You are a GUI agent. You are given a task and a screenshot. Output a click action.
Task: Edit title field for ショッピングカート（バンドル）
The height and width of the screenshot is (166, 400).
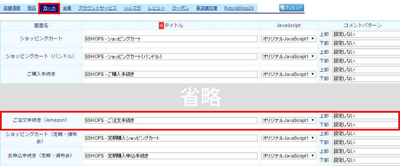coord(171,56)
